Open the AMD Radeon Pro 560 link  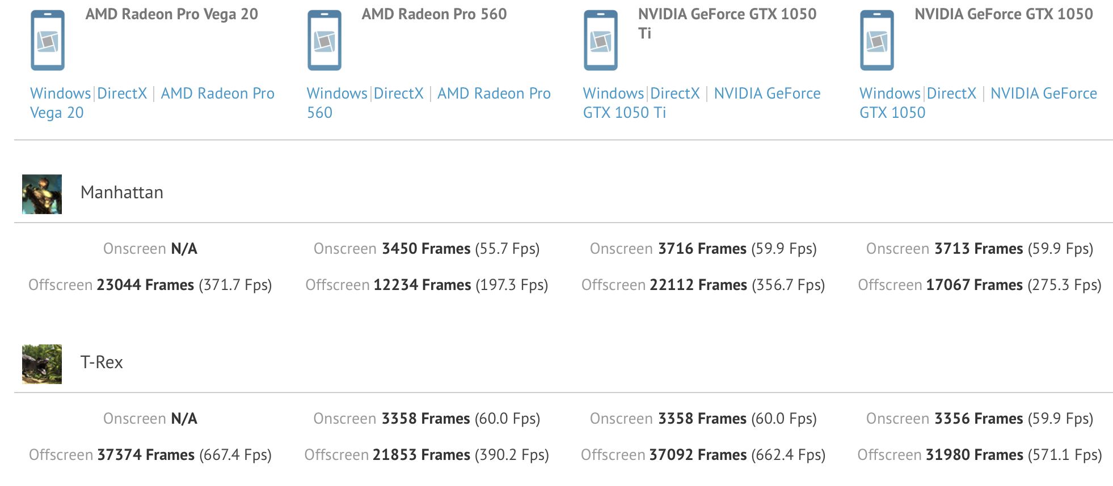pos(494,93)
